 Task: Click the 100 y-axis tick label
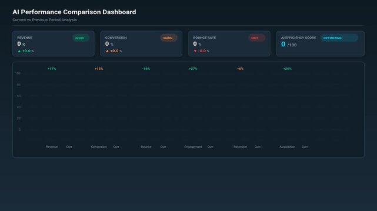click(x=18, y=73)
